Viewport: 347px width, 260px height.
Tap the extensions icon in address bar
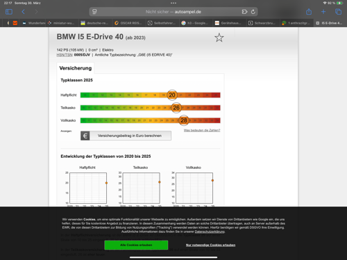coord(244,12)
